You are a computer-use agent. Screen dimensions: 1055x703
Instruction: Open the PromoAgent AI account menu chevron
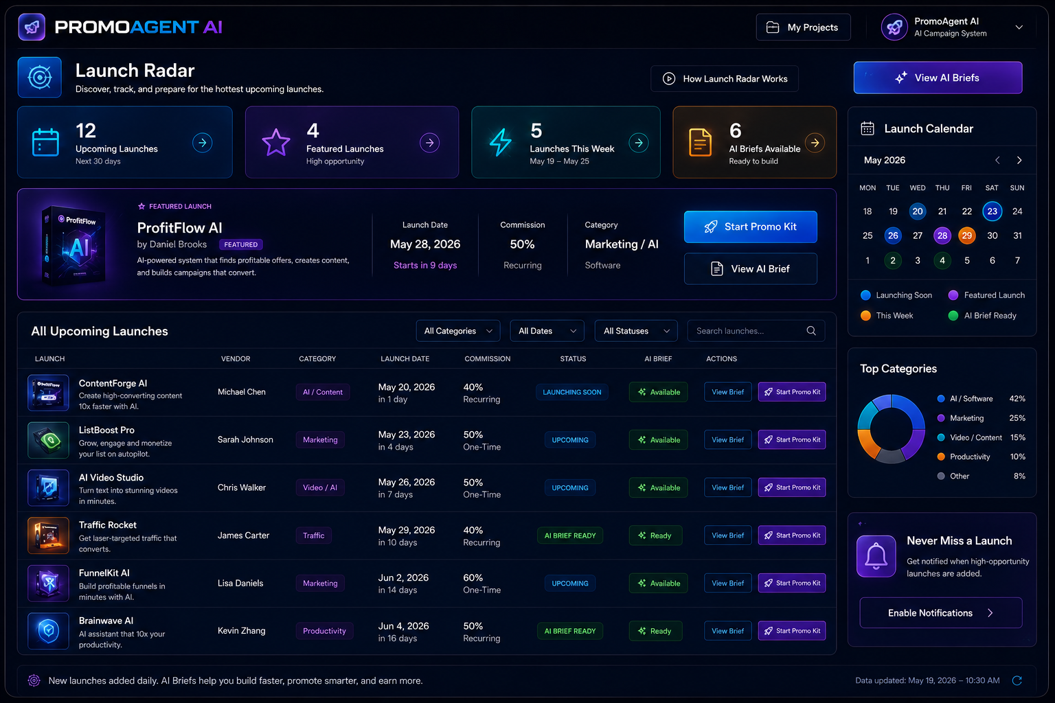click(1019, 27)
